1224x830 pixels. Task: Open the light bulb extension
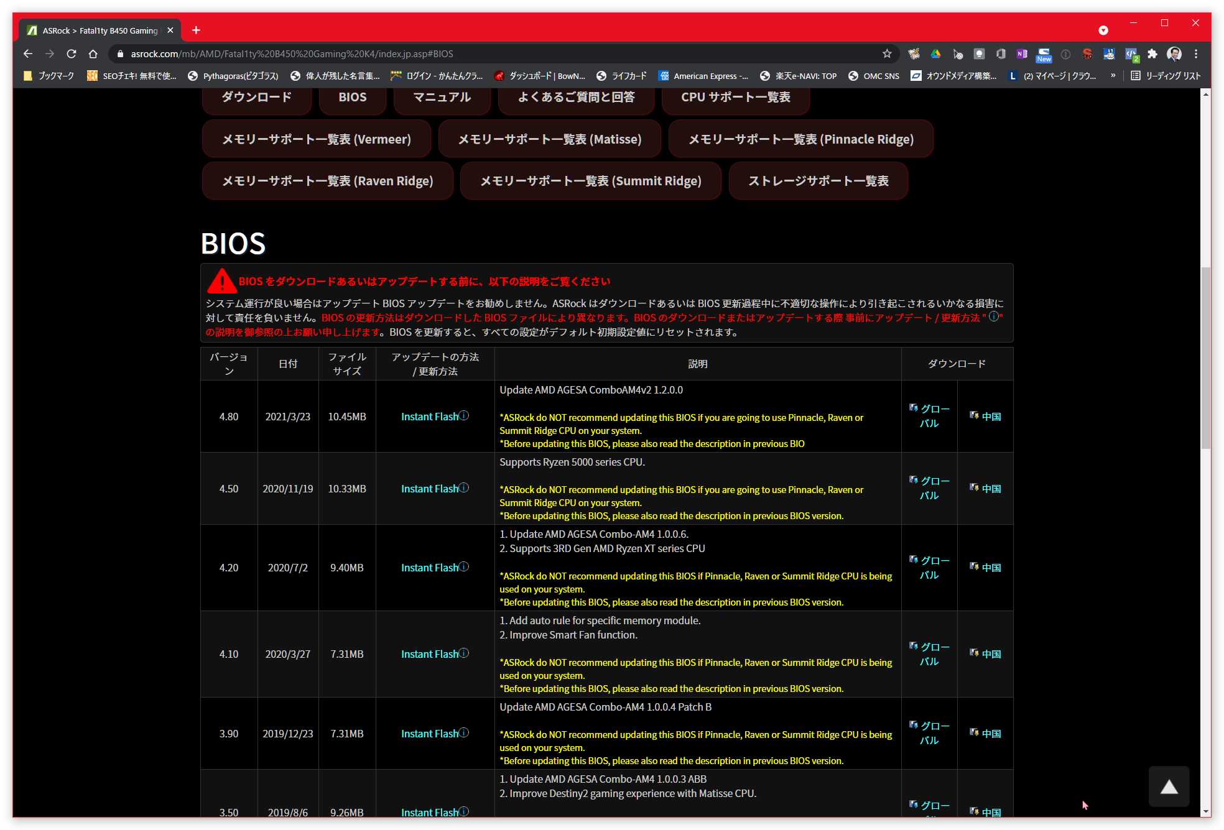(979, 54)
